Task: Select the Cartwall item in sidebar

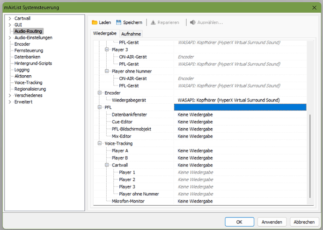Action: [x=22, y=19]
